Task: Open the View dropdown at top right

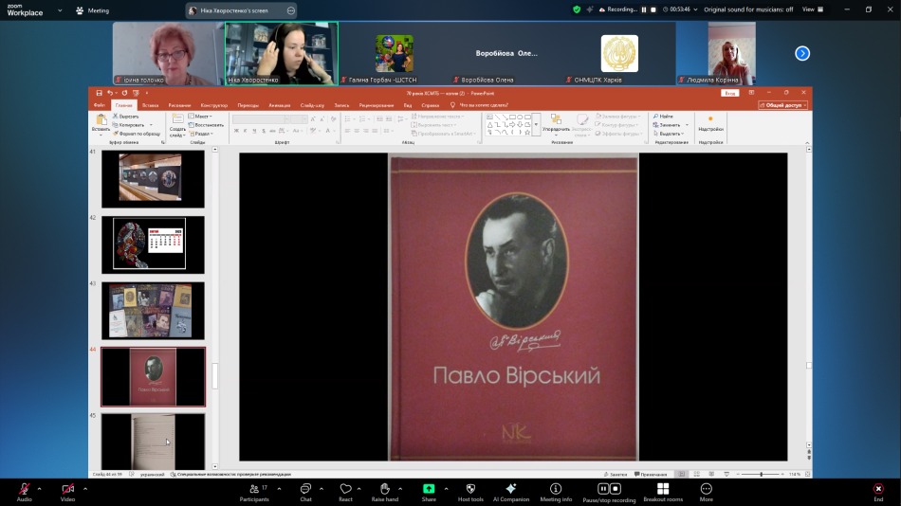Action: 812,9
